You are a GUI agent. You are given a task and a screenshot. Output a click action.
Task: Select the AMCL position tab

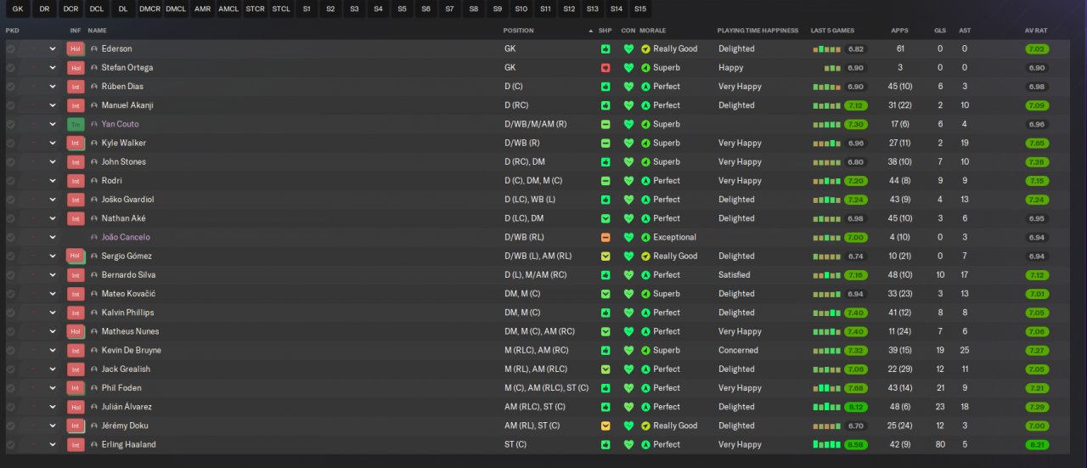pos(228,8)
